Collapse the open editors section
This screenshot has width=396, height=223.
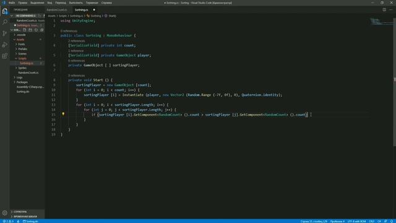pyautogui.click(x=12, y=15)
